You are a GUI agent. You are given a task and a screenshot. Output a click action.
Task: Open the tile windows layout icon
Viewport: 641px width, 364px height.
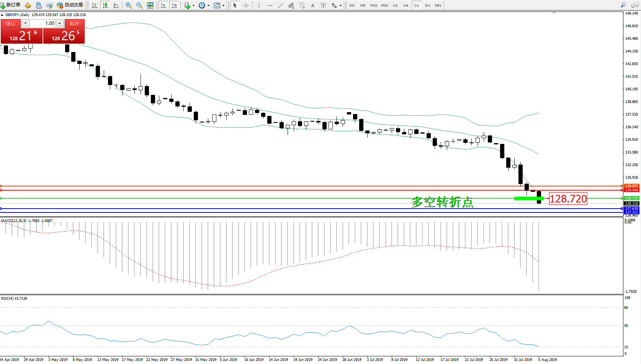pos(150,5)
